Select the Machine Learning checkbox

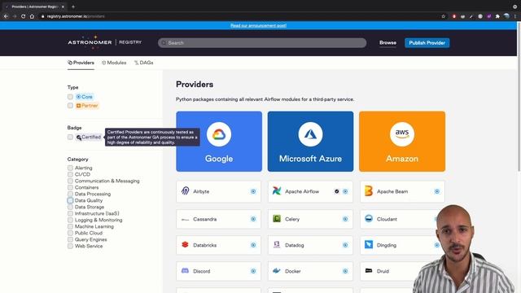(x=70, y=226)
